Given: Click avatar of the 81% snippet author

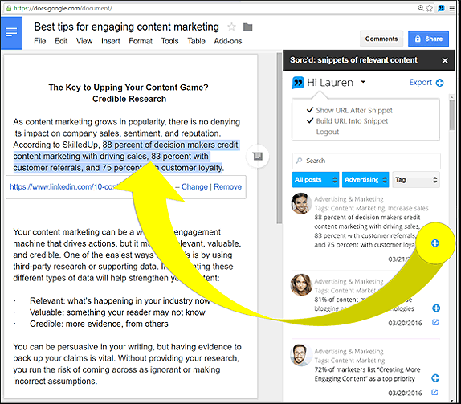Looking at the screenshot, I should pyautogui.click(x=301, y=284).
